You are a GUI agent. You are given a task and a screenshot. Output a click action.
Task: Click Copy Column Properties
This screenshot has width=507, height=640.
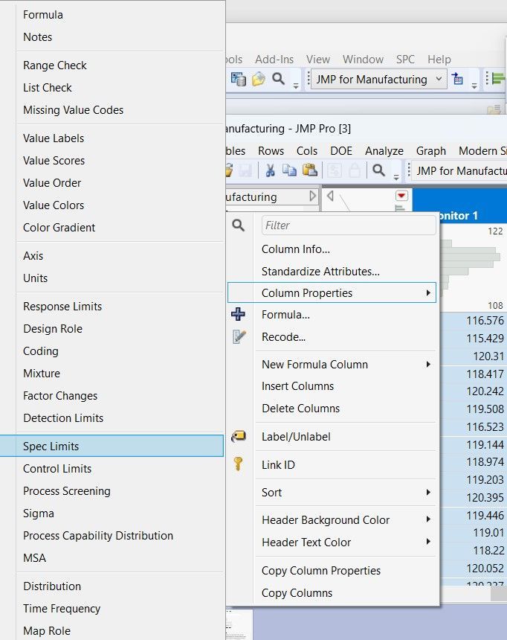(320, 571)
